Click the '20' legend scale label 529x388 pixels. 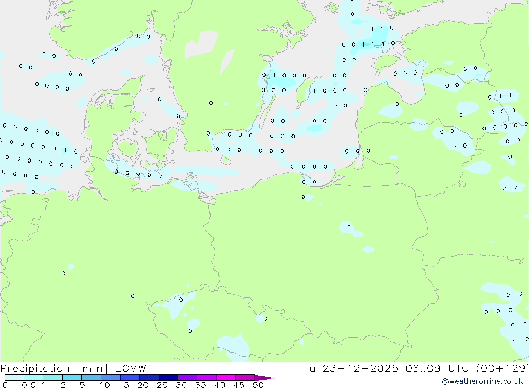(x=143, y=385)
